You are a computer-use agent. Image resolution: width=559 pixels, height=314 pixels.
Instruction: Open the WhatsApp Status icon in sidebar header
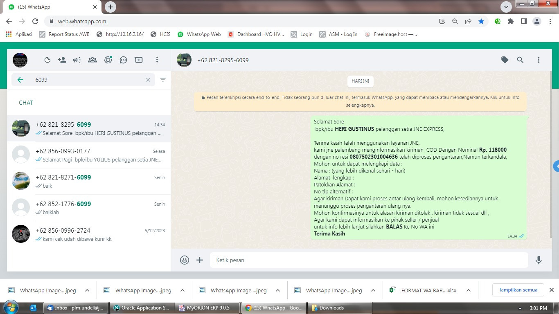click(47, 60)
